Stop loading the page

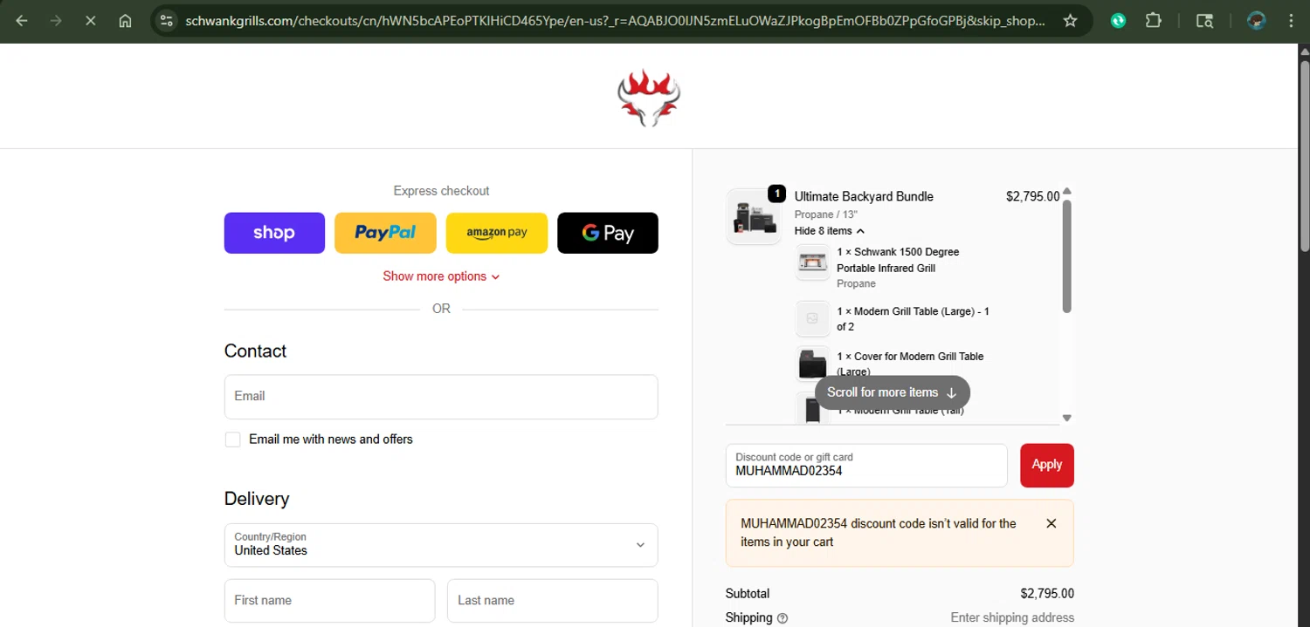point(90,21)
